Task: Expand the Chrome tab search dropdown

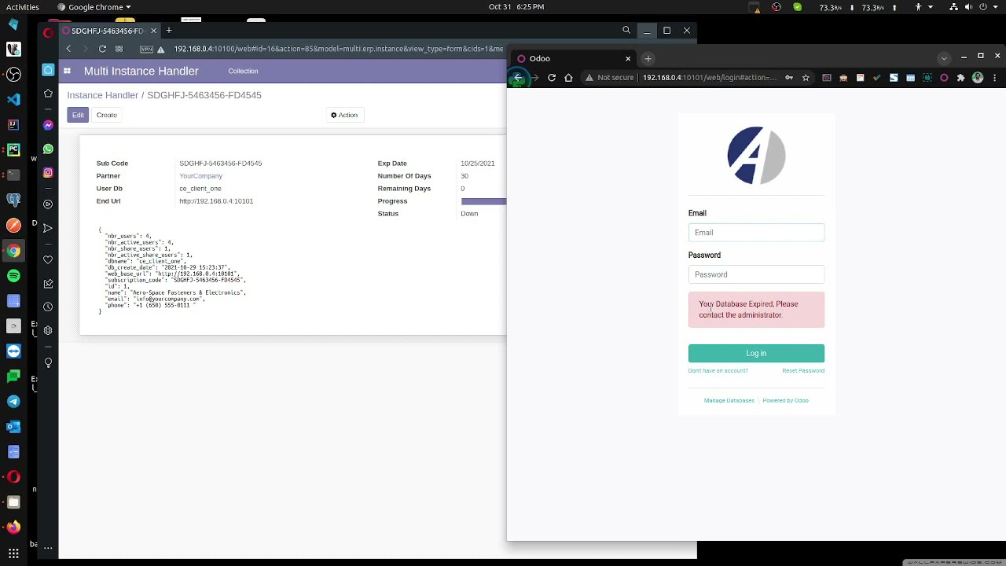Action: coord(944,58)
